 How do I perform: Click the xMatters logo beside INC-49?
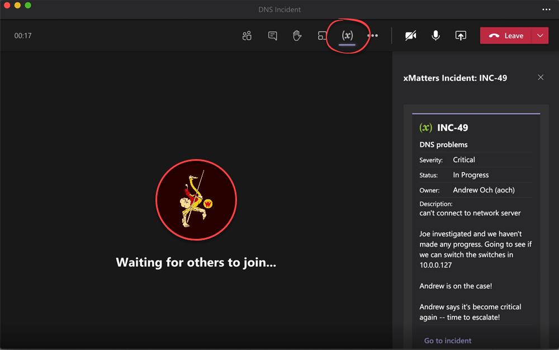pos(425,127)
